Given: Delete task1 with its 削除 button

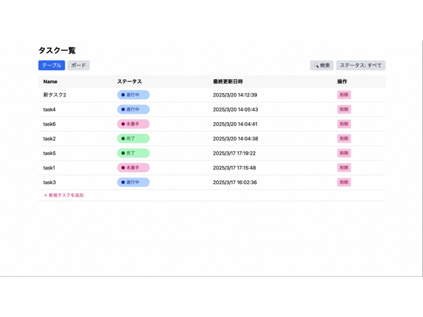Looking at the screenshot, I should click(344, 168).
